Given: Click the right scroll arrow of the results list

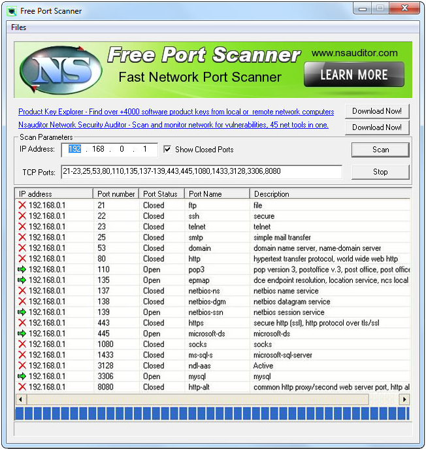Looking at the screenshot, I should pos(404,399).
